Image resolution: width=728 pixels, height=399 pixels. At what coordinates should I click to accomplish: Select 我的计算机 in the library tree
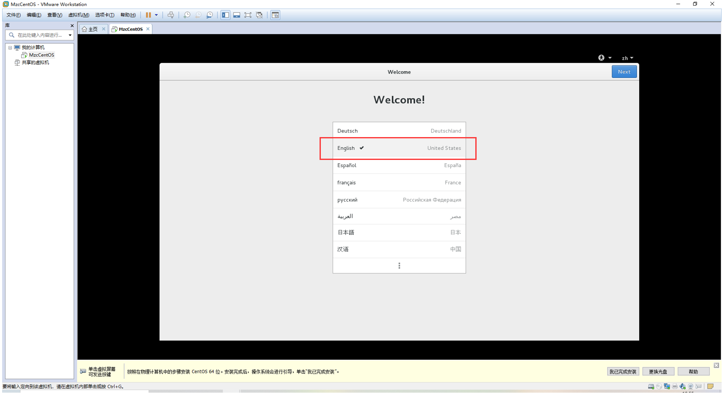(33, 48)
